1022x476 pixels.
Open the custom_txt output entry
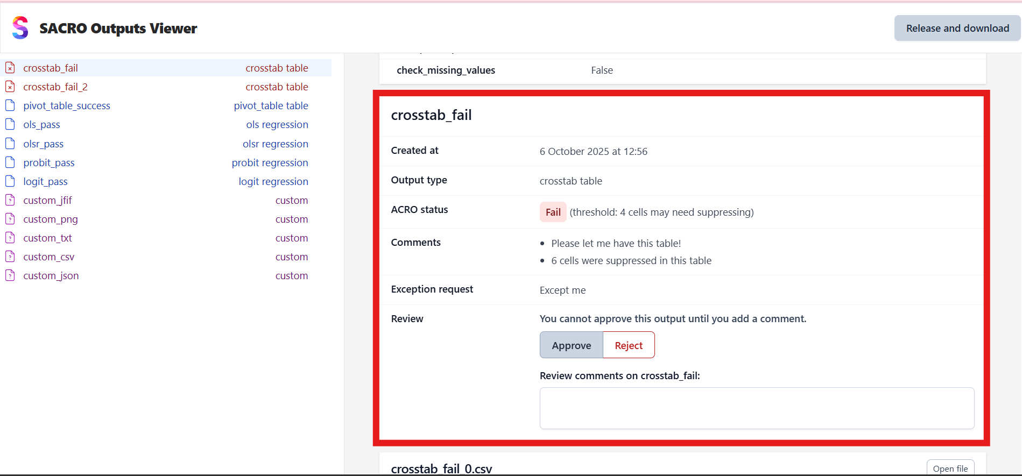click(x=47, y=238)
